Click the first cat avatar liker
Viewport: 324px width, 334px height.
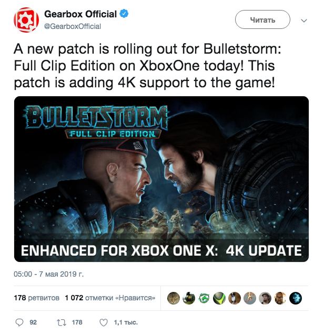point(174,298)
